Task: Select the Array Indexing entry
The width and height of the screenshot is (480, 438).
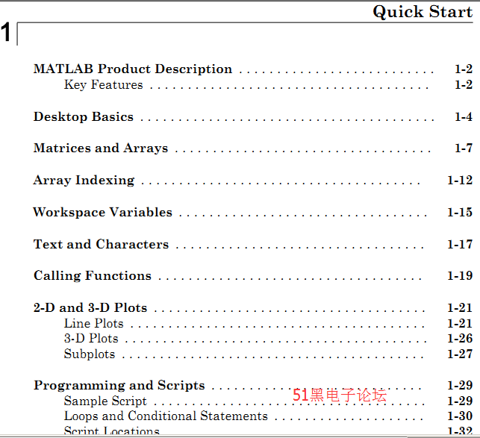Action: click(84, 181)
